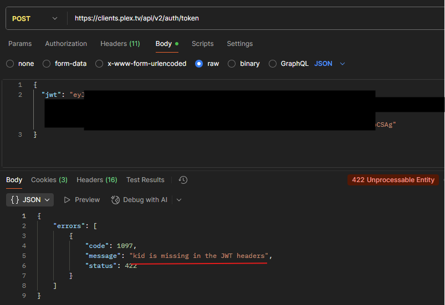The image size is (445, 305).
Task: Click the "jwt" key in request body
Action: click(51, 95)
